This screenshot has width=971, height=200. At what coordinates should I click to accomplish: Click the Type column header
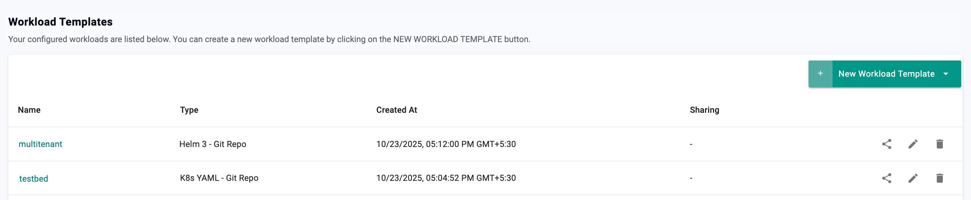coord(189,110)
